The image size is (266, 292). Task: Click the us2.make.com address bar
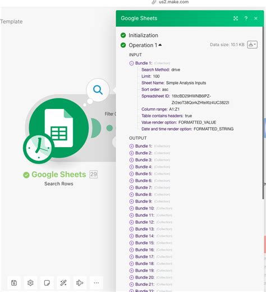(173, 2)
